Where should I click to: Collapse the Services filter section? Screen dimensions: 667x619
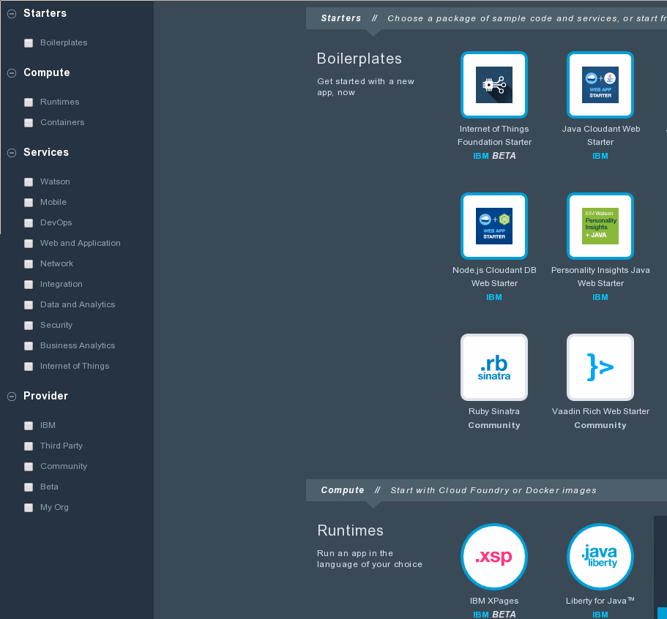coord(11,153)
